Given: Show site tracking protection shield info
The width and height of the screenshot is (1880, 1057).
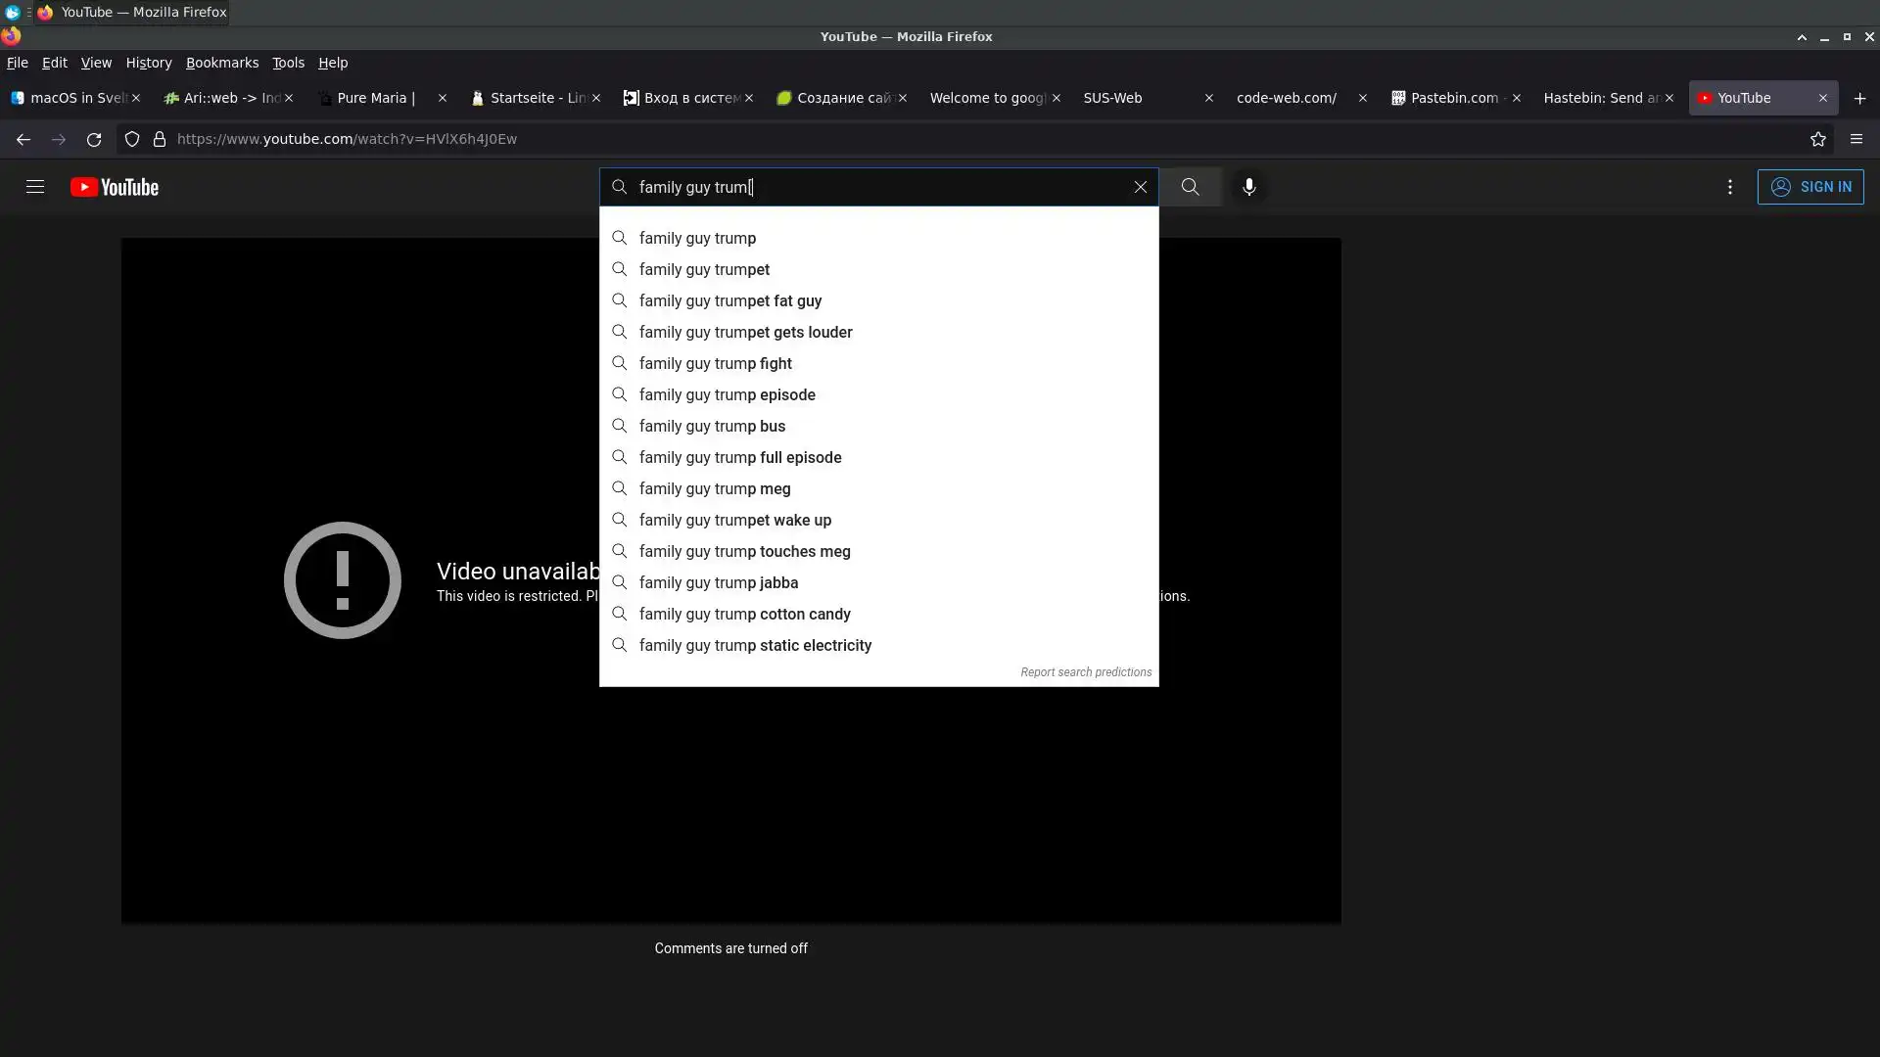Looking at the screenshot, I should point(132,139).
